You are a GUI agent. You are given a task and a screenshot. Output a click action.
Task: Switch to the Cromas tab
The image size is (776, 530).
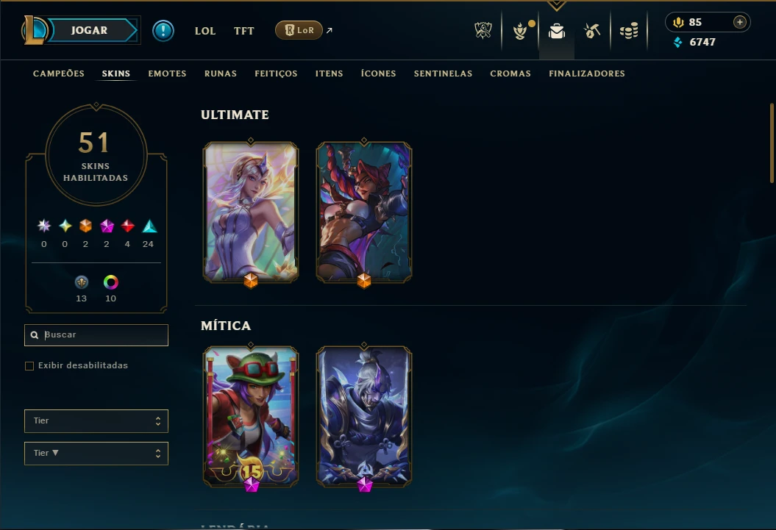click(x=510, y=74)
